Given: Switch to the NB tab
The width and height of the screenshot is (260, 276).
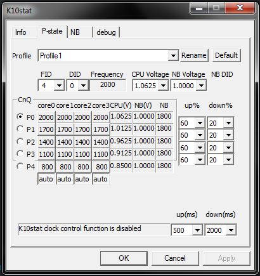Looking at the screenshot, I should (x=80, y=32).
